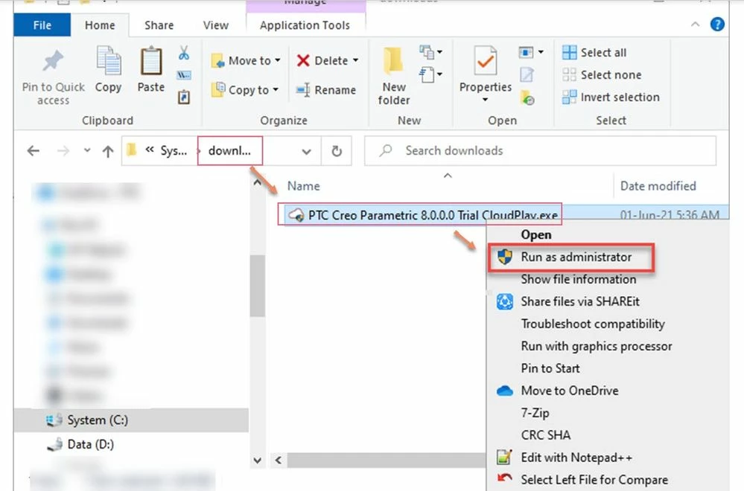Choose Troubleshoot compatibility
The width and height of the screenshot is (744, 491).
click(593, 324)
